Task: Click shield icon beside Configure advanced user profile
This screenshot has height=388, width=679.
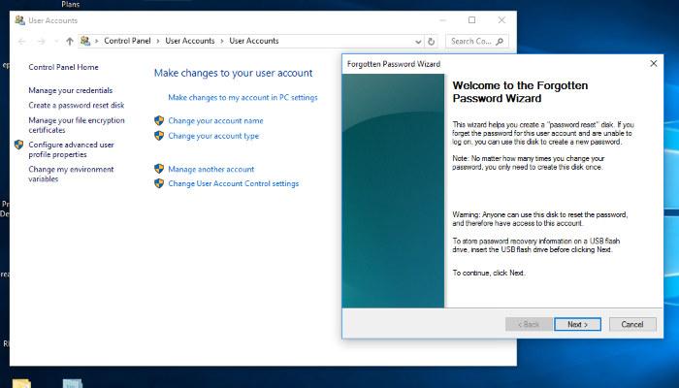Action: coord(18,145)
